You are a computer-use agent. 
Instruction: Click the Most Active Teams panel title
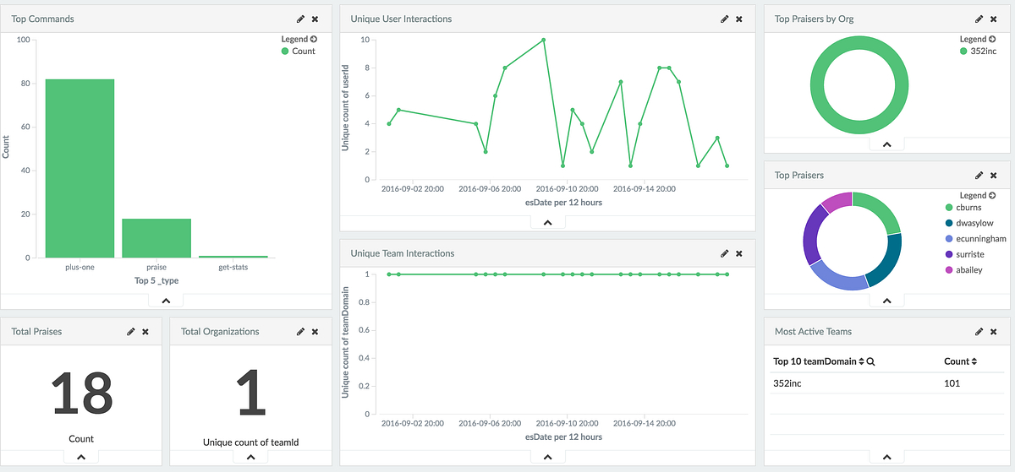[814, 332]
